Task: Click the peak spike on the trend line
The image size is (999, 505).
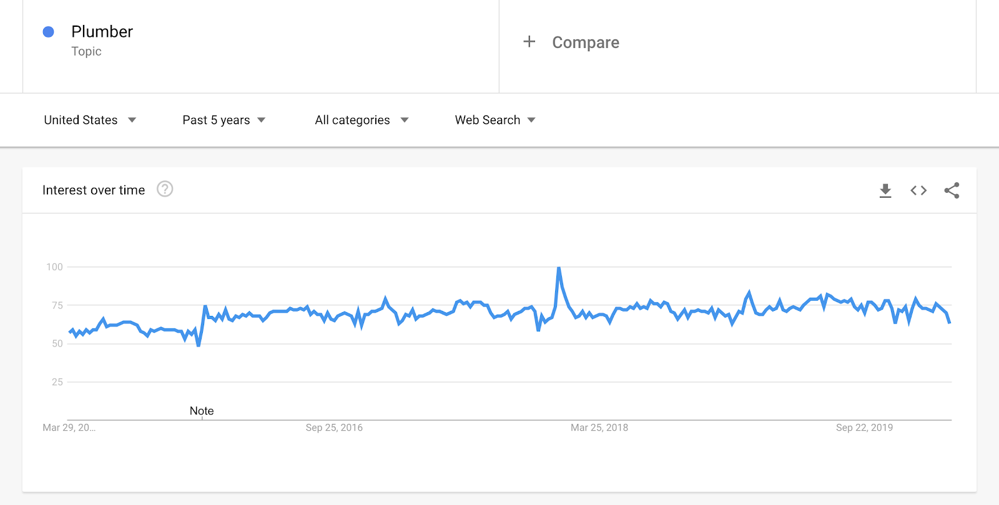Action: pyautogui.click(x=559, y=268)
